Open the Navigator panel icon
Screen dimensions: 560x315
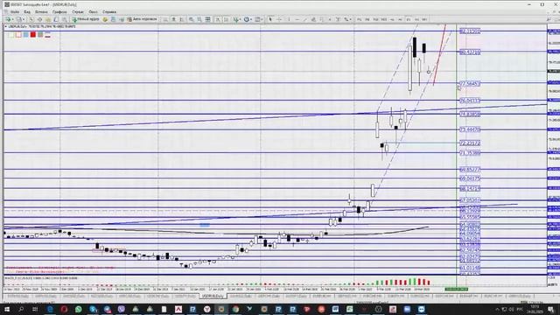click(48, 19)
